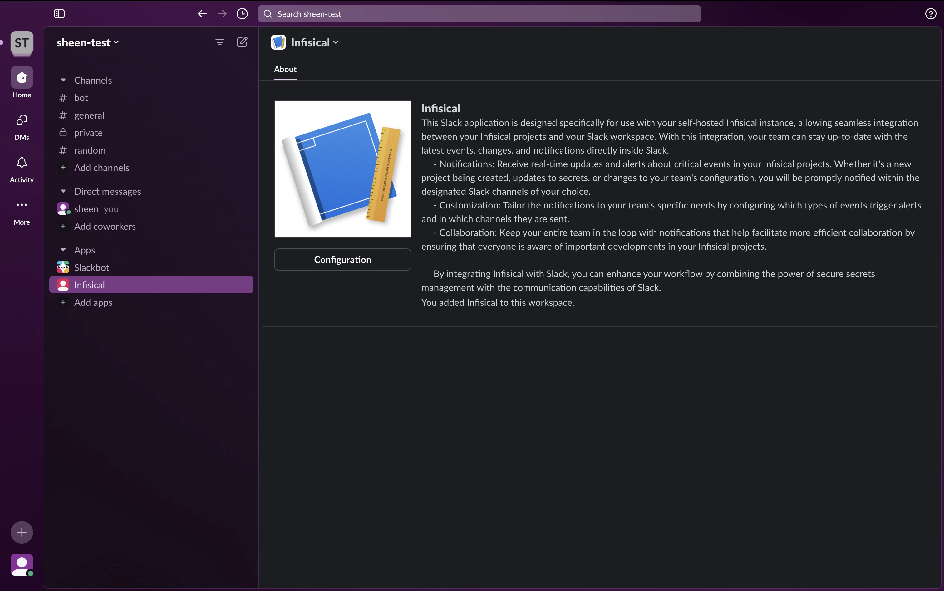Viewport: 944px width, 591px height.
Task: Switch to the About tab
Action: click(x=285, y=69)
